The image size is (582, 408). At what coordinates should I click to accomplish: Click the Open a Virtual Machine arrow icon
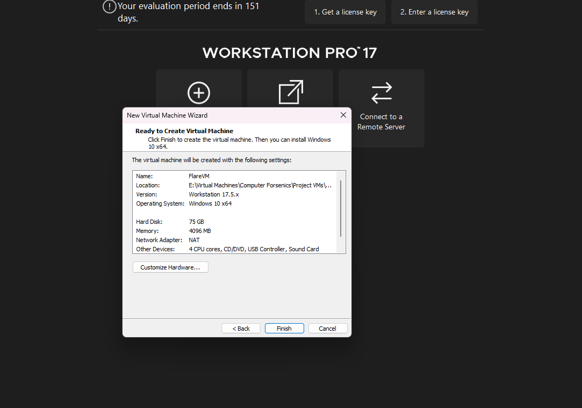coord(291,92)
